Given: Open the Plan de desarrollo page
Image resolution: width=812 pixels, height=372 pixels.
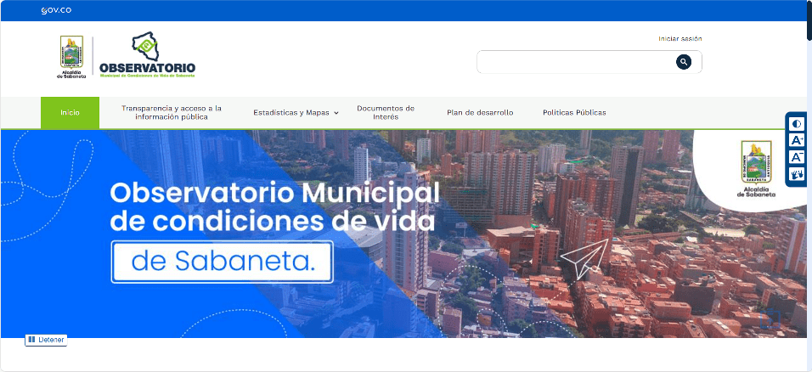Looking at the screenshot, I should coord(480,113).
